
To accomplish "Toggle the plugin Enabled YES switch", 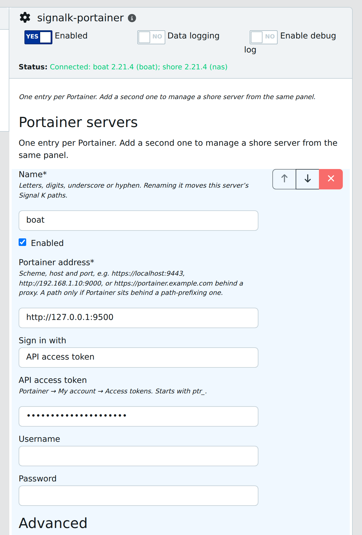I will point(38,37).
